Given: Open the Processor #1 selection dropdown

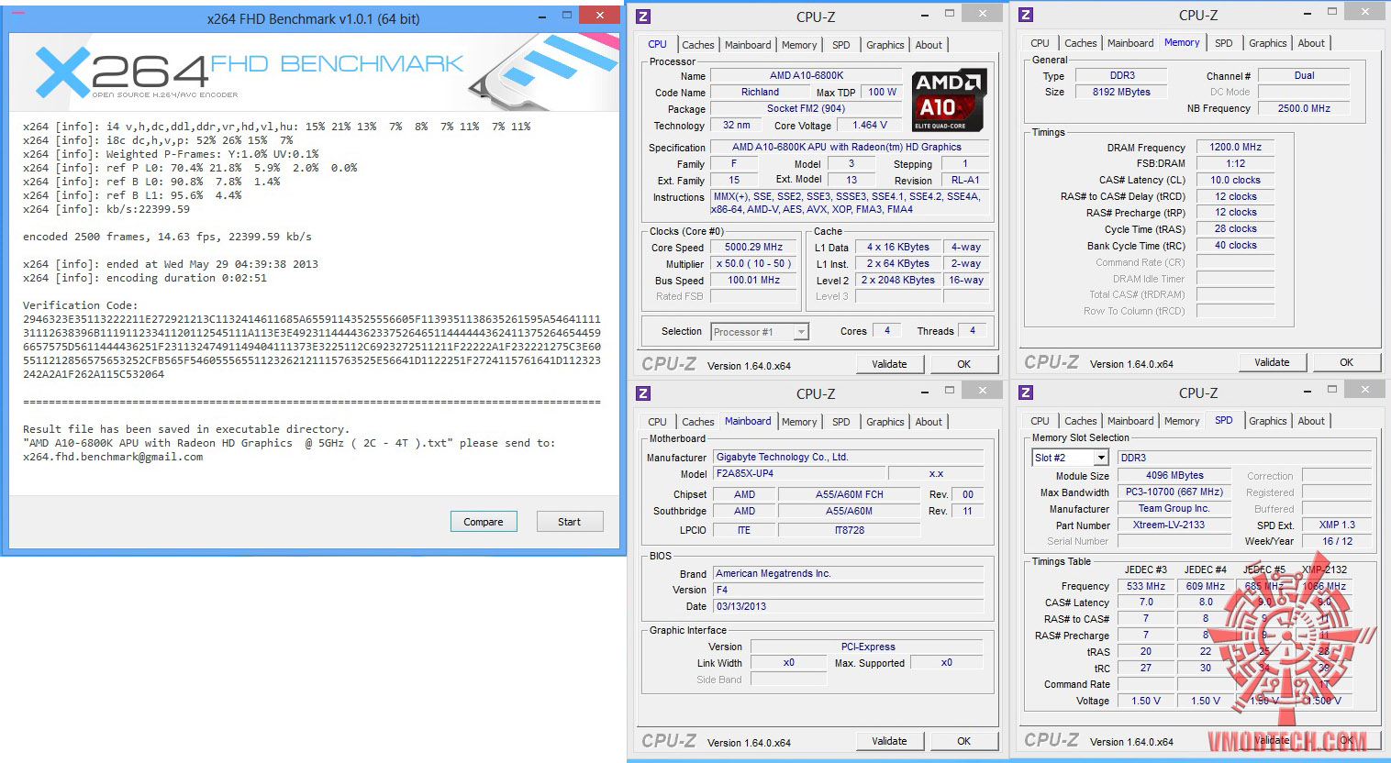Looking at the screenshot, I should [x=760, y=332].
